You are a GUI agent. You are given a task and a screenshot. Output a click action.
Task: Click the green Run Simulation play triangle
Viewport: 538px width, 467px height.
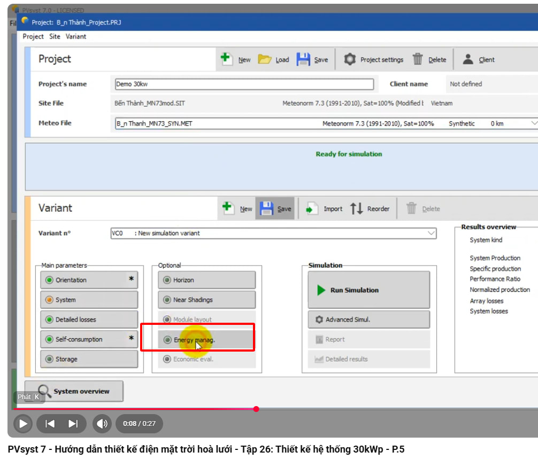click(x=321, y=290)
